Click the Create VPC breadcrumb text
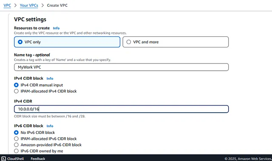Screen dimensions: 272x161 pyautogui.click(x=57, y=6)
